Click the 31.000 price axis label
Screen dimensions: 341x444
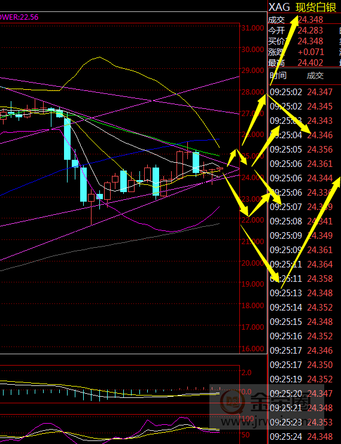coord(252,28)
